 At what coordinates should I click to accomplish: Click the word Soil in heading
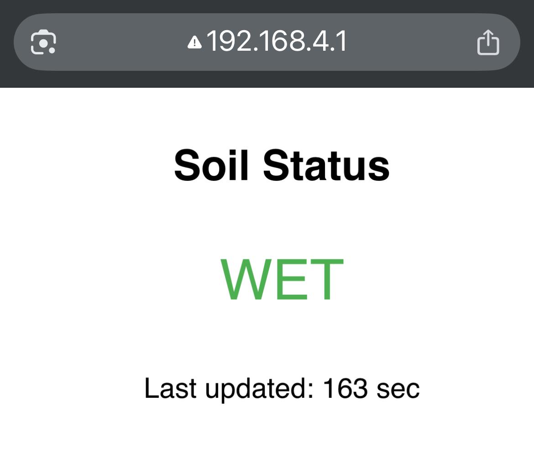pos(211,165)
